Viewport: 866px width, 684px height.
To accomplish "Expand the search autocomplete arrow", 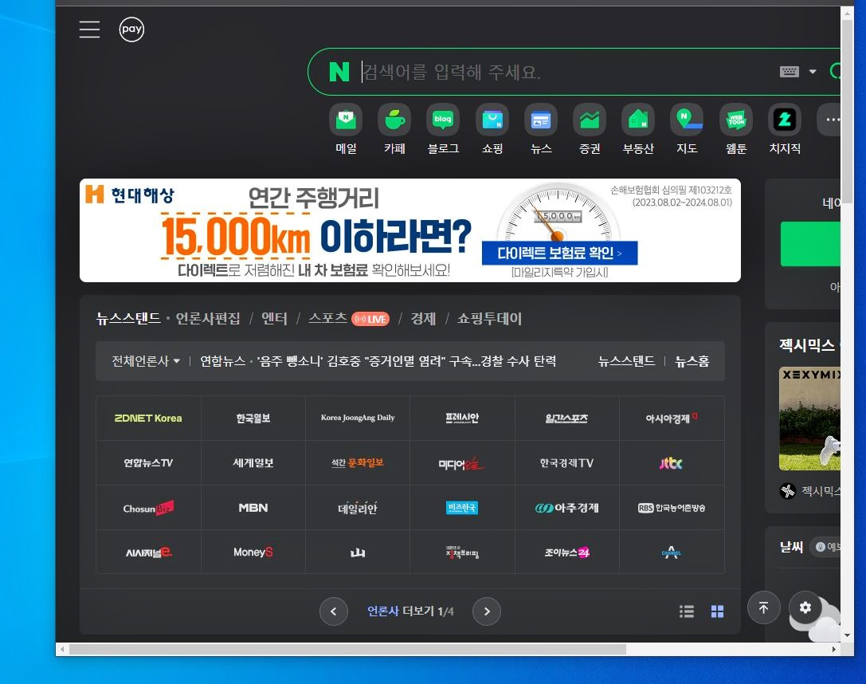I will click(x=813, y=72).
